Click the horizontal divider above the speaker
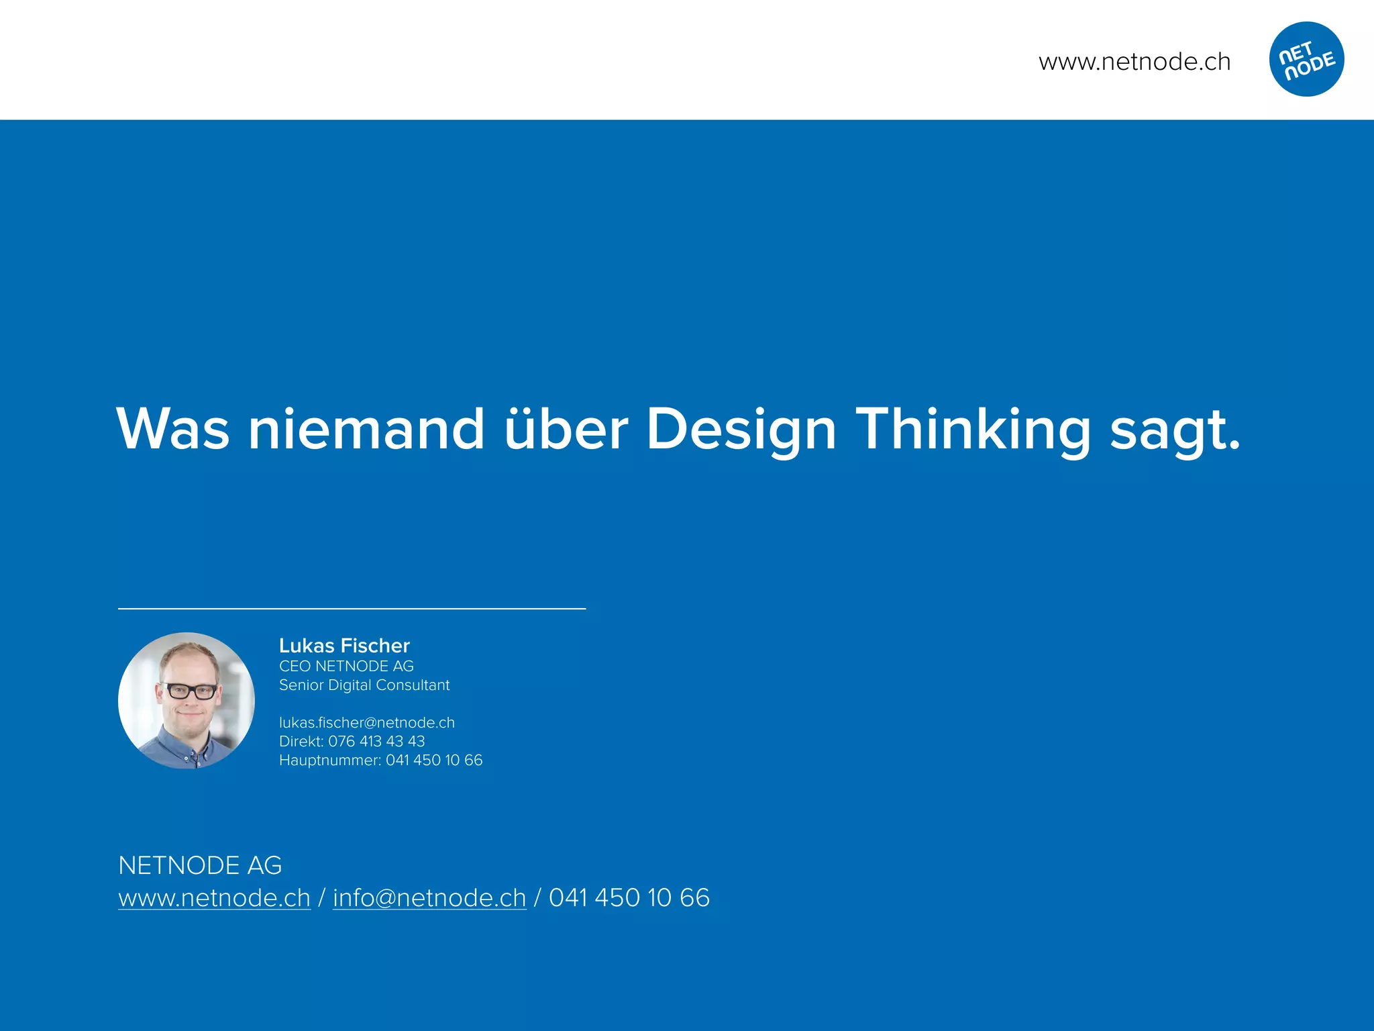The height and width of the screenshot is (1031, 1374). point(352,609)
